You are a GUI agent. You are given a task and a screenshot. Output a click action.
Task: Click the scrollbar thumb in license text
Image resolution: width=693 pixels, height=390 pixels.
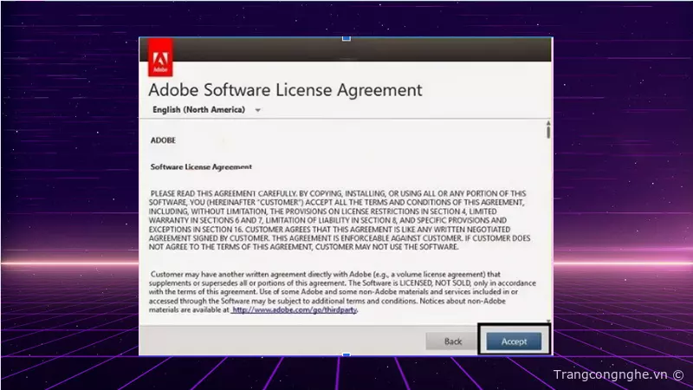pos(547,133)
